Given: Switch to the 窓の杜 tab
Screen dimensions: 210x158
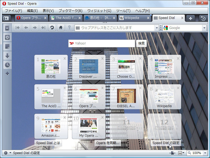Looking at the screenshot, I should pos(100,18).
